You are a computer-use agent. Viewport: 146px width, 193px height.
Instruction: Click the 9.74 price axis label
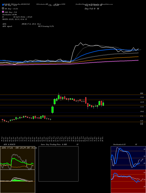(x=142, y=116)
